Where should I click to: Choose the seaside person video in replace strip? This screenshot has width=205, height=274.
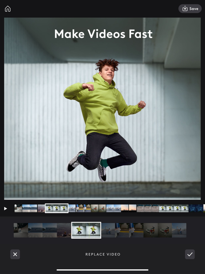point(64,230)
